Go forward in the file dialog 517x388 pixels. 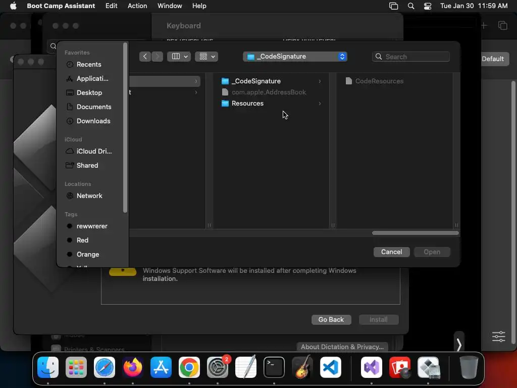[158, 57]
